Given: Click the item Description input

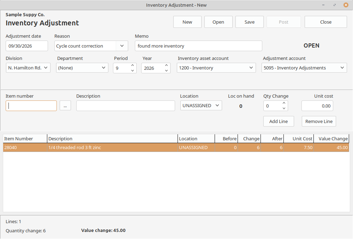Looking at the screenshot, I should click(126, 106).
